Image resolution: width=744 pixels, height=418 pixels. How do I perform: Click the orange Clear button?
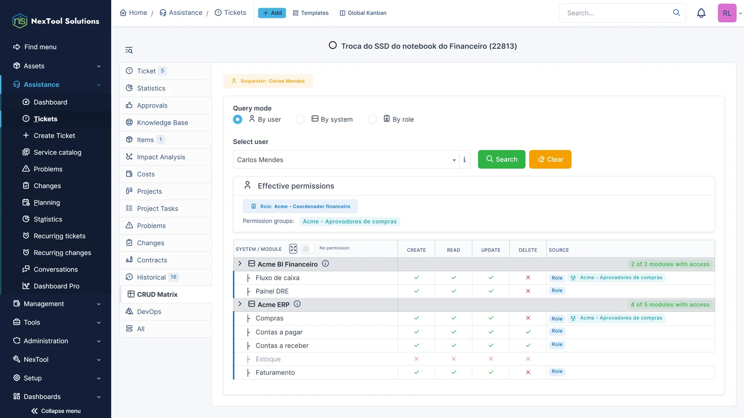point(550,159)
